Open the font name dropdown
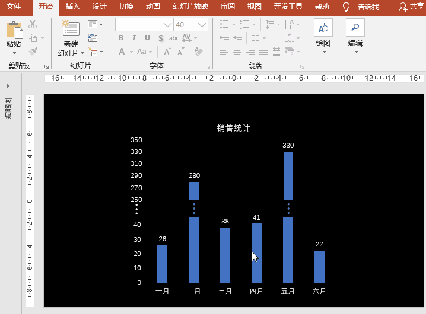The image size is (426, 314). (168, 25)
